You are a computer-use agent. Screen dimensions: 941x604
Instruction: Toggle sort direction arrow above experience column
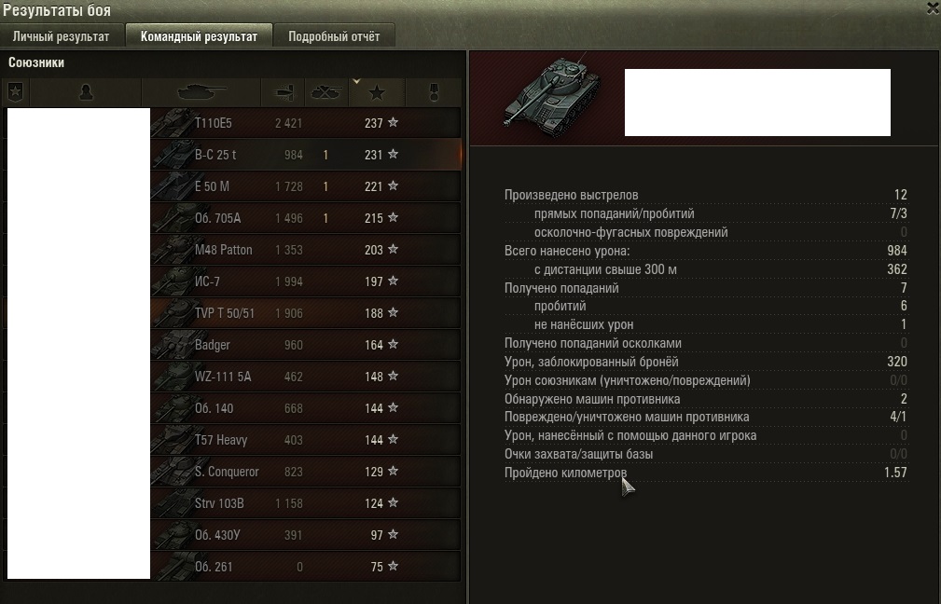(356, 81)
